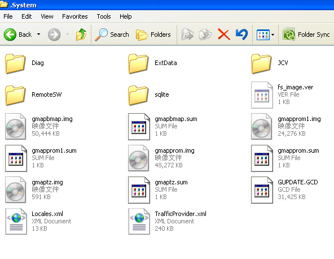334x259 pixels.
Task: Select the RemoteSW folder
Action: (33, 95)
